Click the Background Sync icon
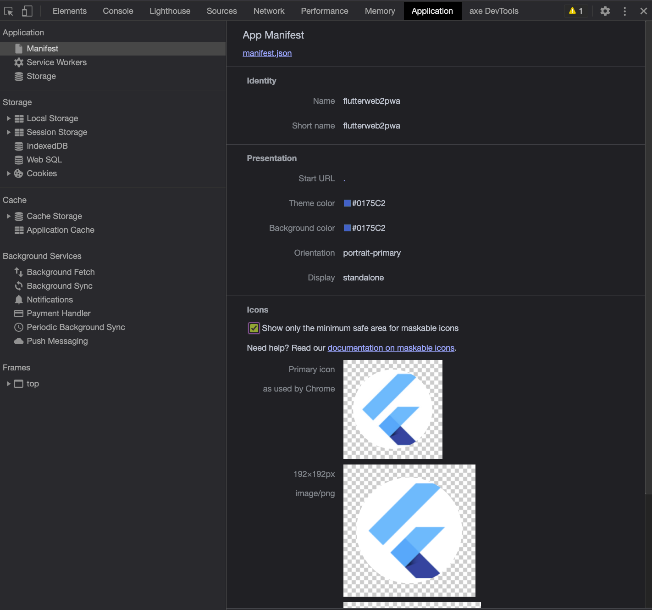This screenshot has width=652, height=610. pyautogui.click(x=19, y=286)
